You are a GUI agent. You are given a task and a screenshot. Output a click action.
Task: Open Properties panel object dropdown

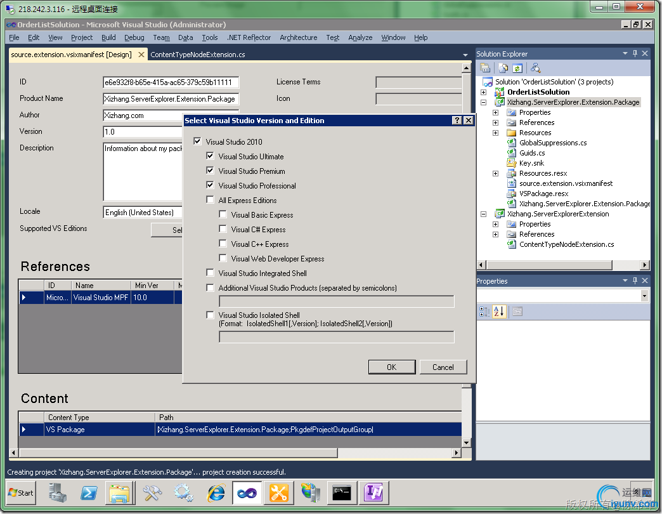[644, 296]
